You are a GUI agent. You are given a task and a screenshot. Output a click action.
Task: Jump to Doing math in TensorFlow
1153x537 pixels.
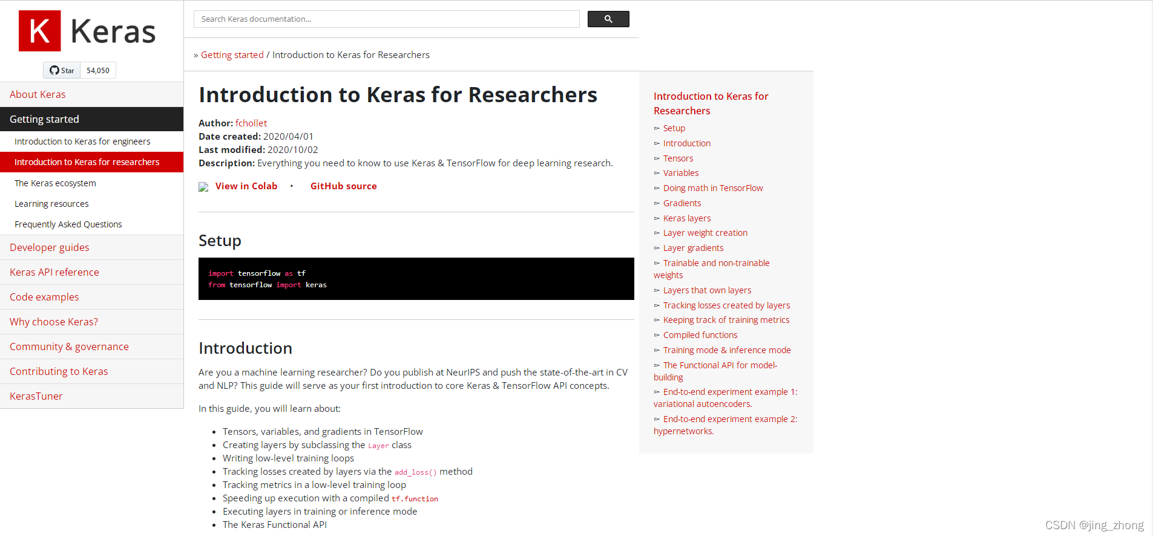[713, 188]
